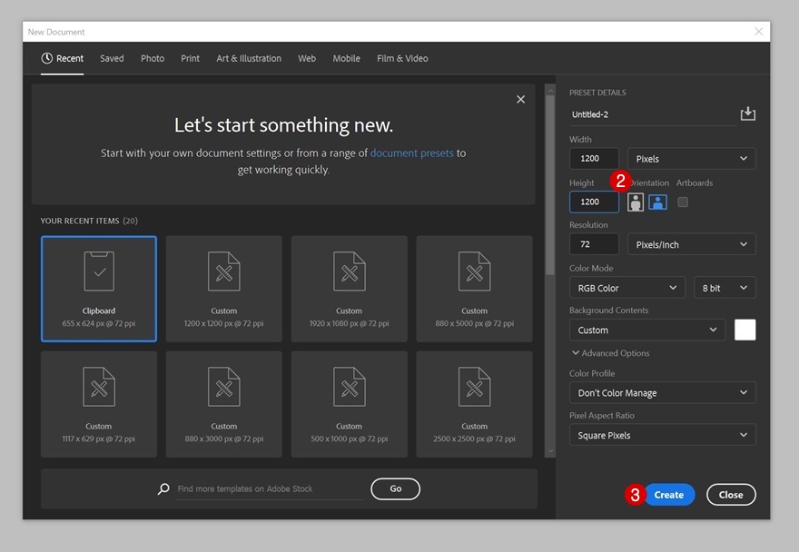The width and height of the screenshot is (799, 552).
Task: Click the white background color swatch
Action: point(745,330)
